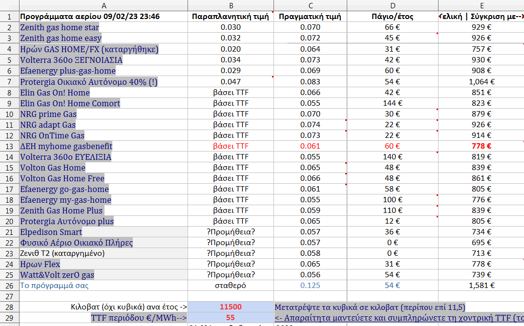The image size is (524, 326).
Task: Select bold red 778 € cell
Action: pos(481,146)
